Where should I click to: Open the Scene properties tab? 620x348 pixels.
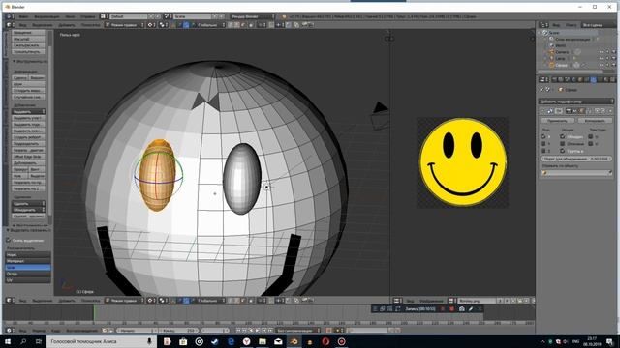tap(568, 79)
